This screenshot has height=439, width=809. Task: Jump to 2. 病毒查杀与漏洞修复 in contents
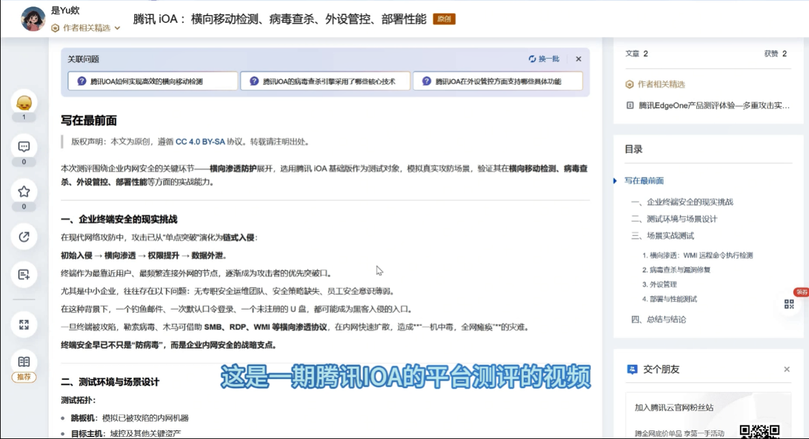(676, 269)
